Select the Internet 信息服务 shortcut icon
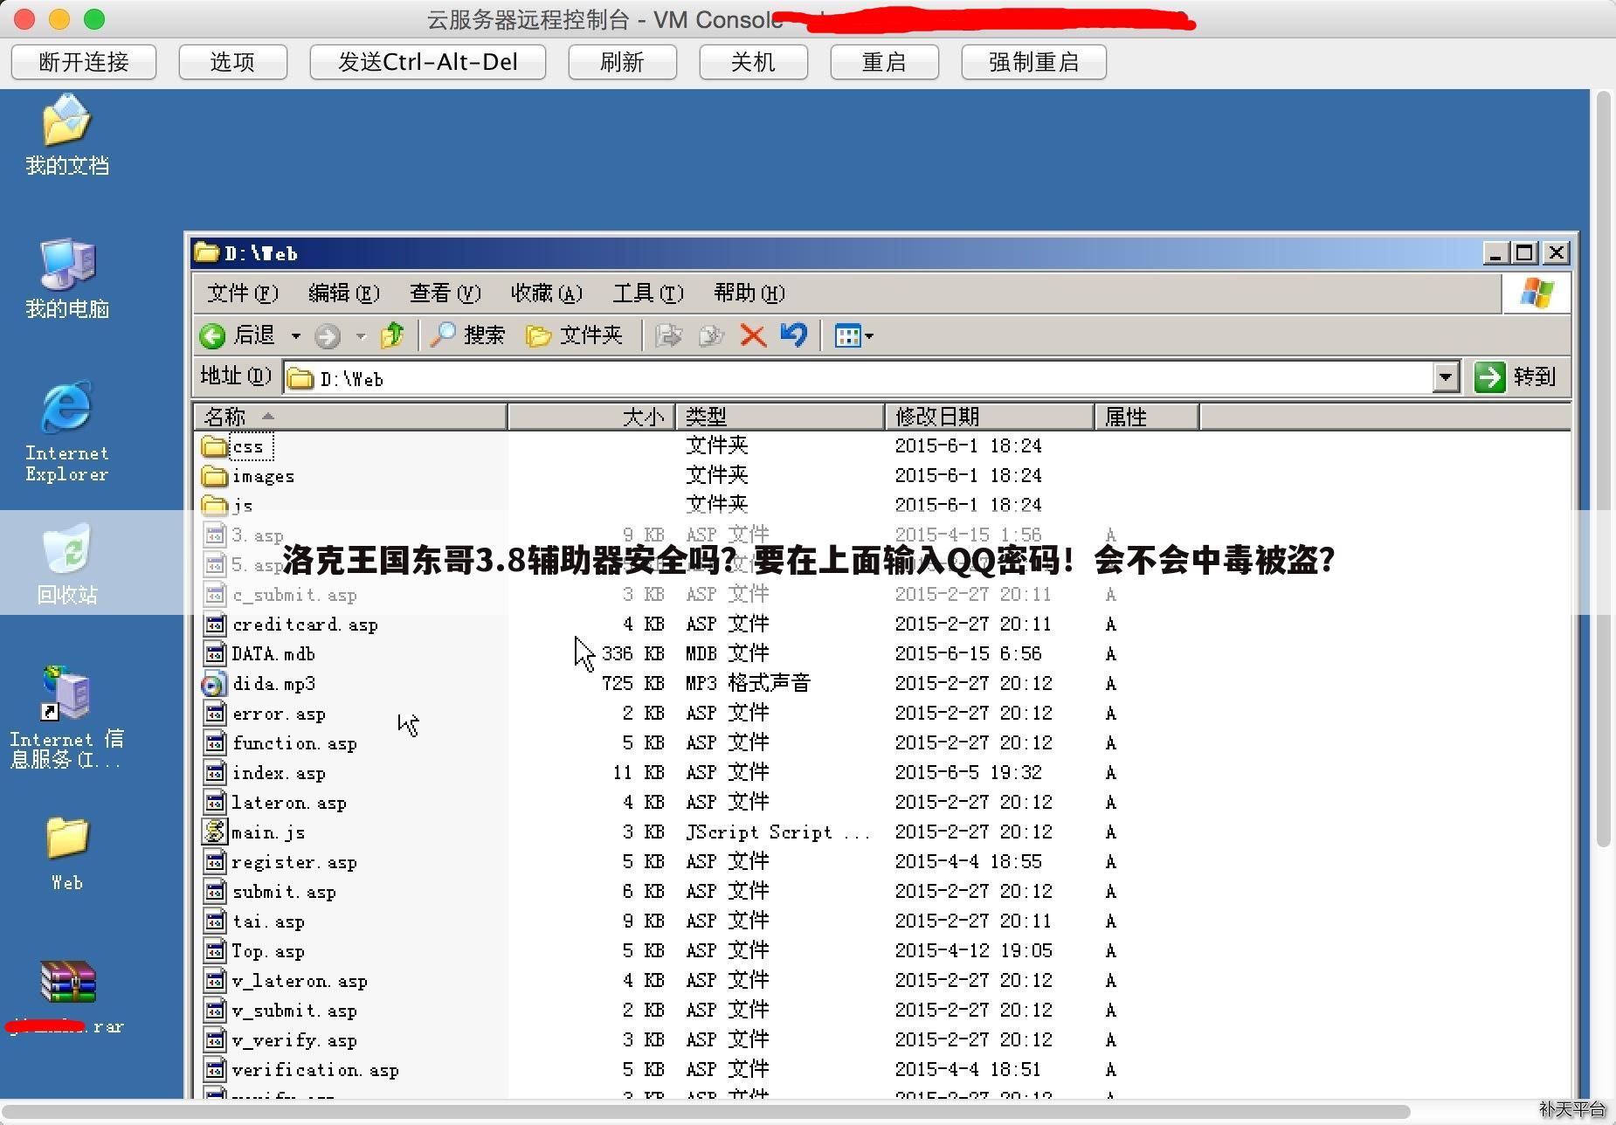 (x=66, y=717)
